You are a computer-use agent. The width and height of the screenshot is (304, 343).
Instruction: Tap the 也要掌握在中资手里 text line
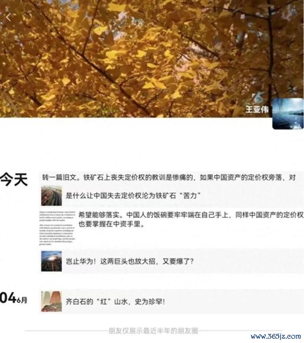112,224
